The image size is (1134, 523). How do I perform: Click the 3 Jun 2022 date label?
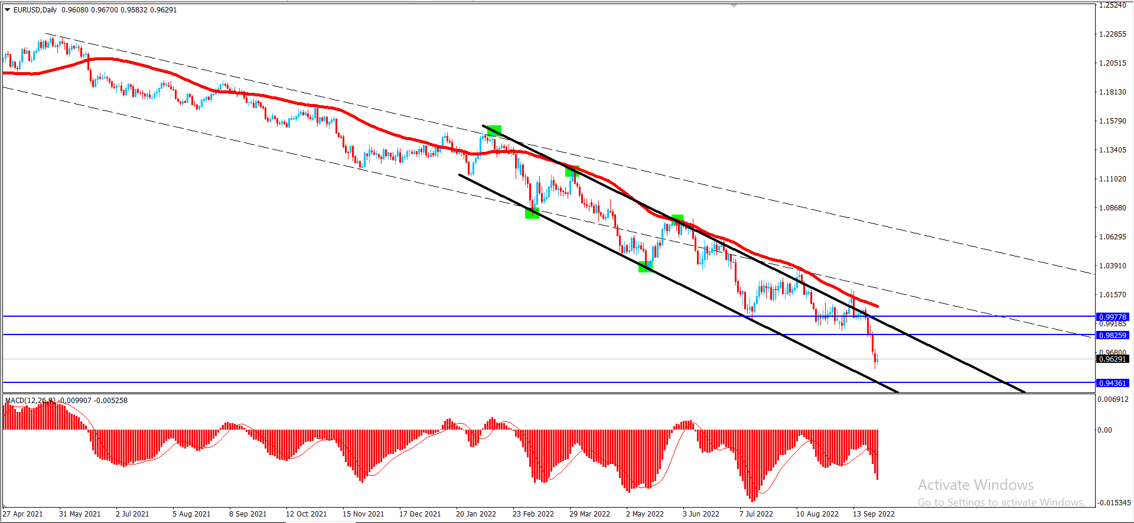pos(701,514)
